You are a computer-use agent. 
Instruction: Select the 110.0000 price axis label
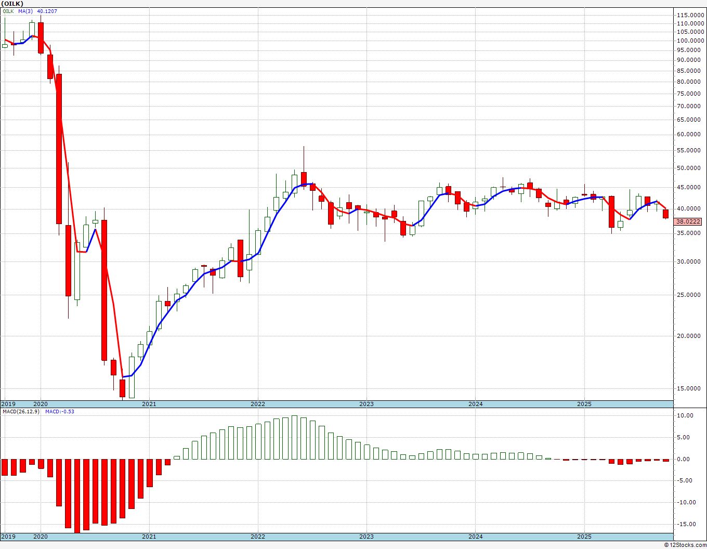click(690, 23)
